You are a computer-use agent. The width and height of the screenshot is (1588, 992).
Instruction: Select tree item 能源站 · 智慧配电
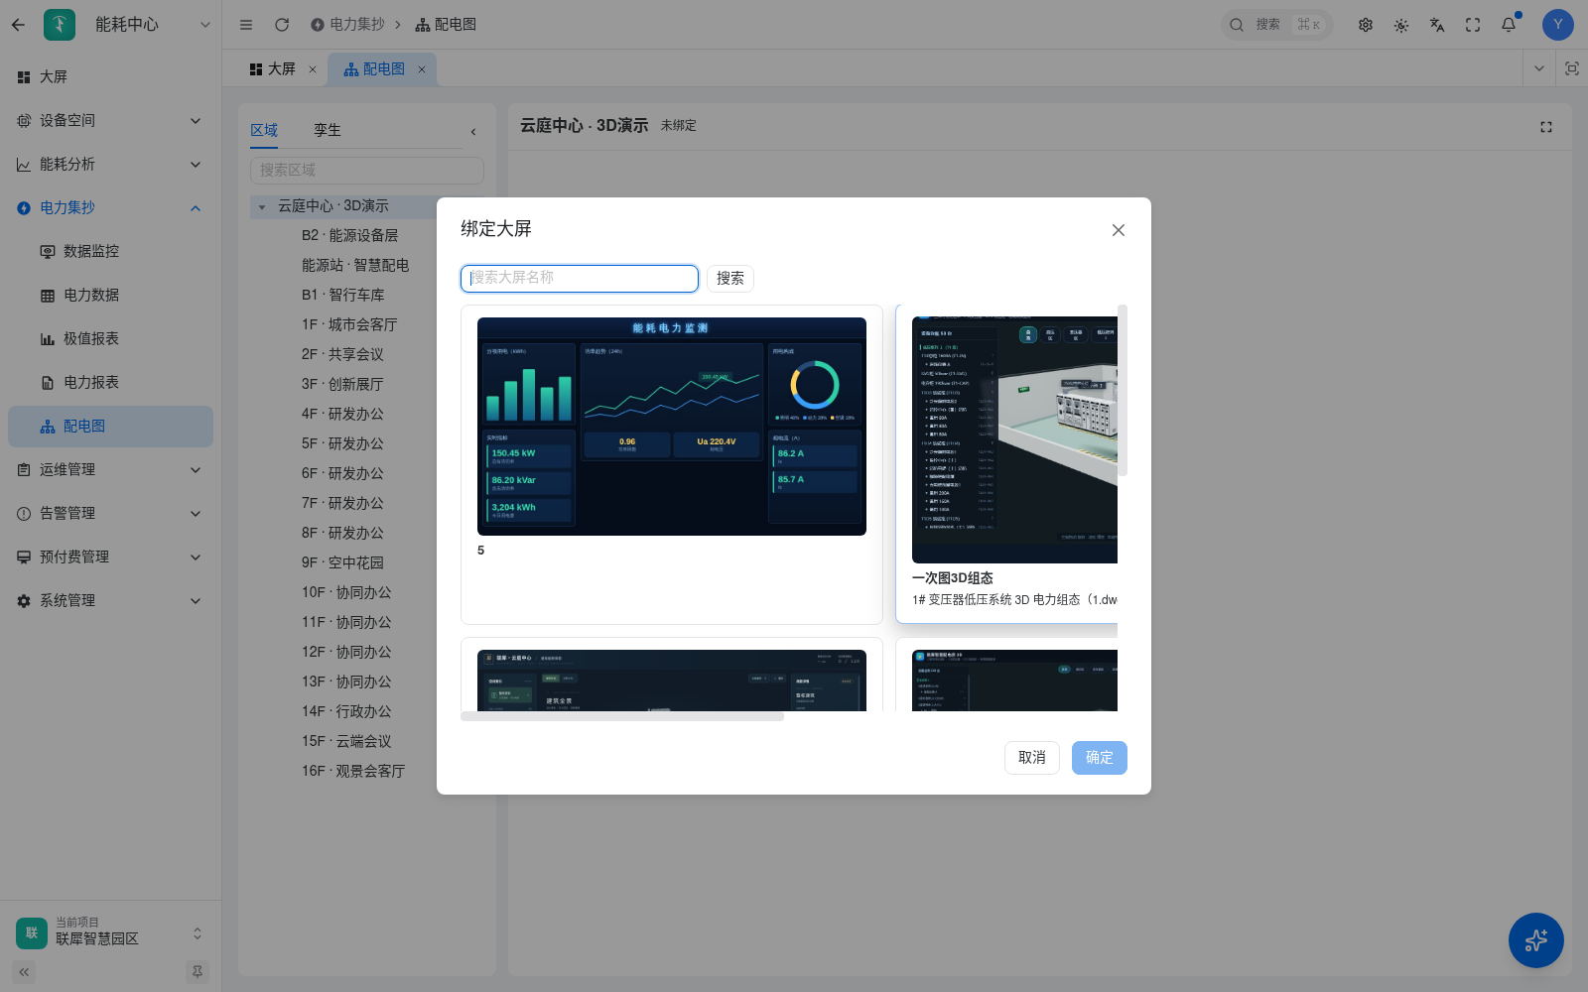point(355,265)
